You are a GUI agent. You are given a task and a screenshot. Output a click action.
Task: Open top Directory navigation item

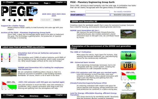pyautogui.click(x=34, y=3)
